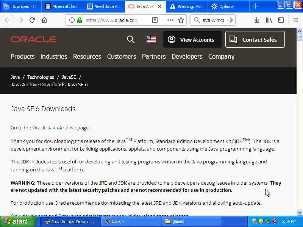Open the Firefox downloads panel
Viewport: 303px width, 227px height.
257,20
